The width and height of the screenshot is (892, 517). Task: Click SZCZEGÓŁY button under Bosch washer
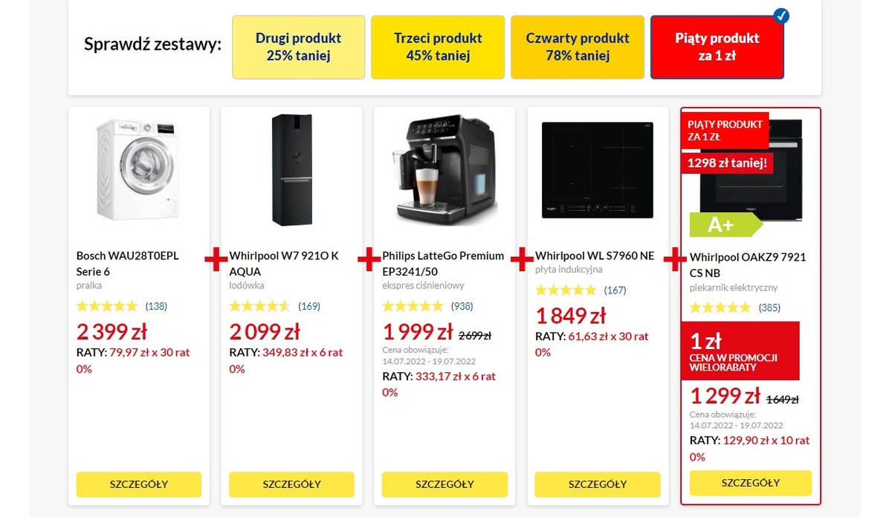click(138, 484)
